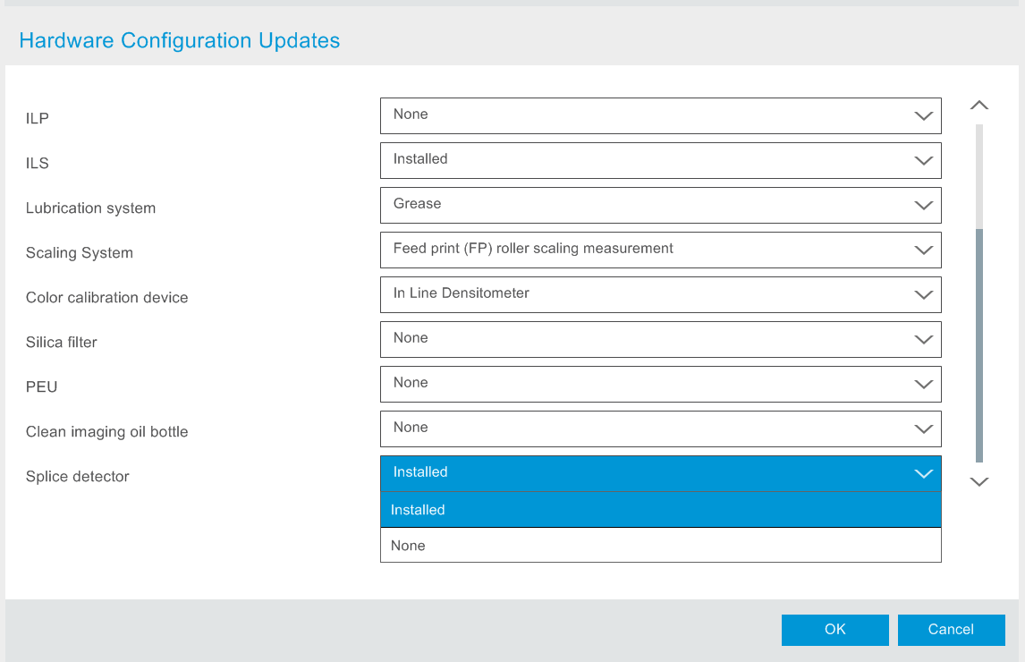This screenshot has width=1025, height=662.
Task: Expand the Scaling System dropdown
Action: 660,250
